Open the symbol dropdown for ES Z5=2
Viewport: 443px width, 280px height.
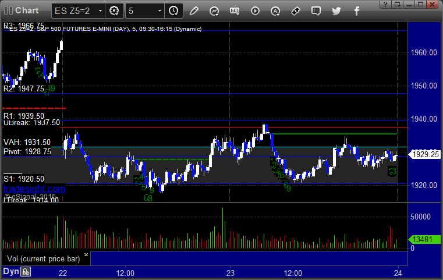[x=100, y=11]
